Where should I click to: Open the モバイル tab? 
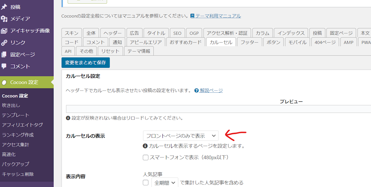[x=297, y=43]
